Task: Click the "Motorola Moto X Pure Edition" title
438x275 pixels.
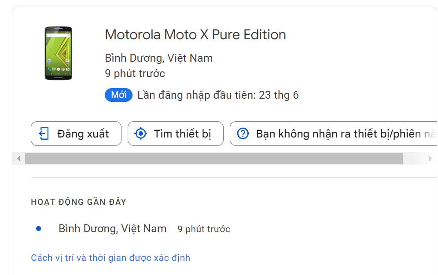Action: tap(195, 35)
